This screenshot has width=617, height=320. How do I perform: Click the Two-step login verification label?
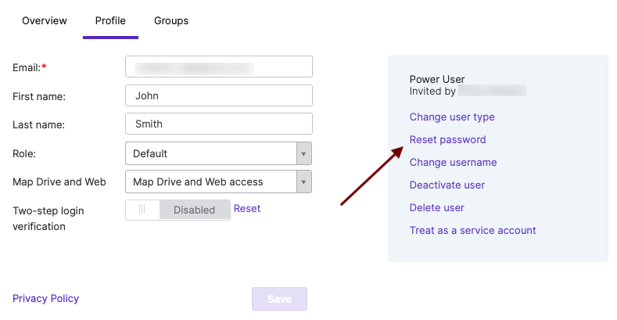click(48, 218)
